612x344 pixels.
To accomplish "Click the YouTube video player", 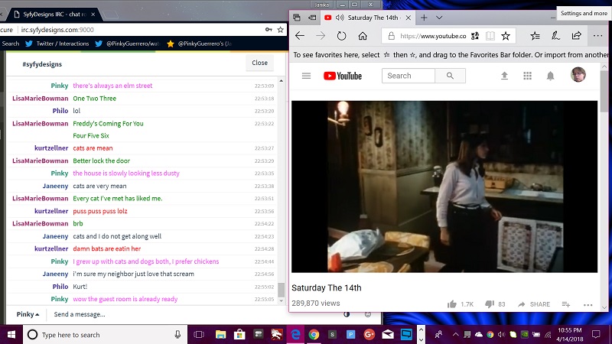I will click(x=444, y=187).
